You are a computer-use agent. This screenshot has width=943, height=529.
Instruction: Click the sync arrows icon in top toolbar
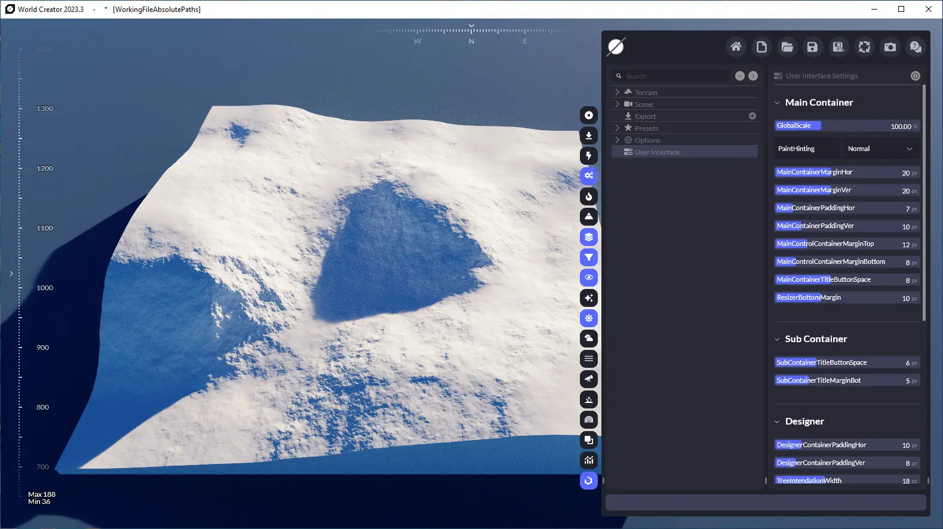click(x=864, y=47)
